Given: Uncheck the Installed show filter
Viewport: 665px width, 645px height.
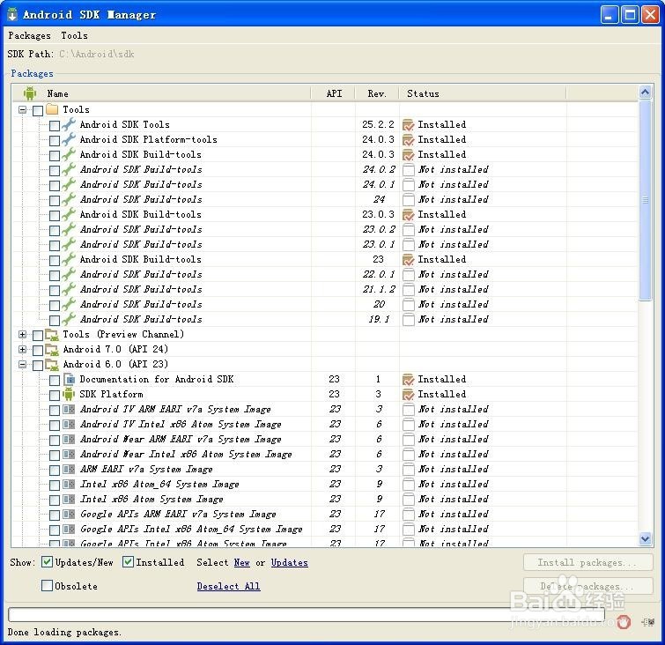Looking at the screenshot, I should [128, 562].
